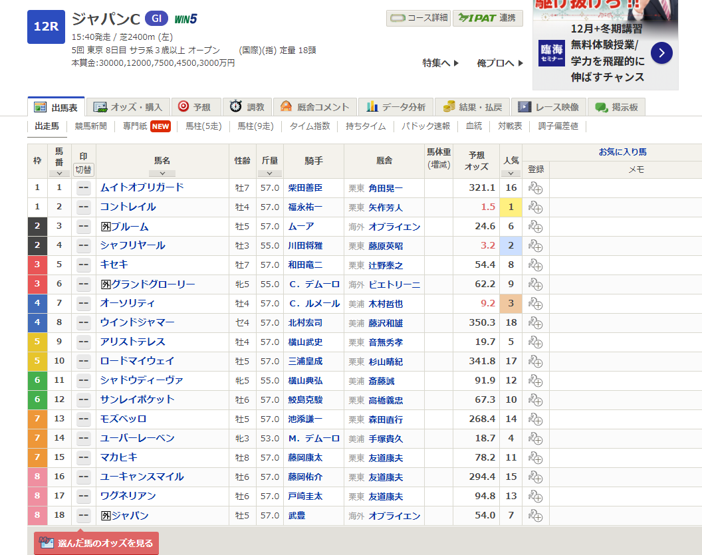702x555 pixels.
Task: Add サンレイポケット to favorite horses
Action: coord(535,399)
